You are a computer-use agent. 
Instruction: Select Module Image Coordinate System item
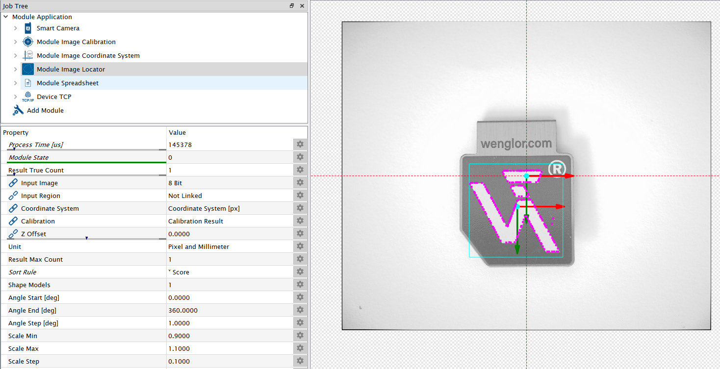click(88, 56)
